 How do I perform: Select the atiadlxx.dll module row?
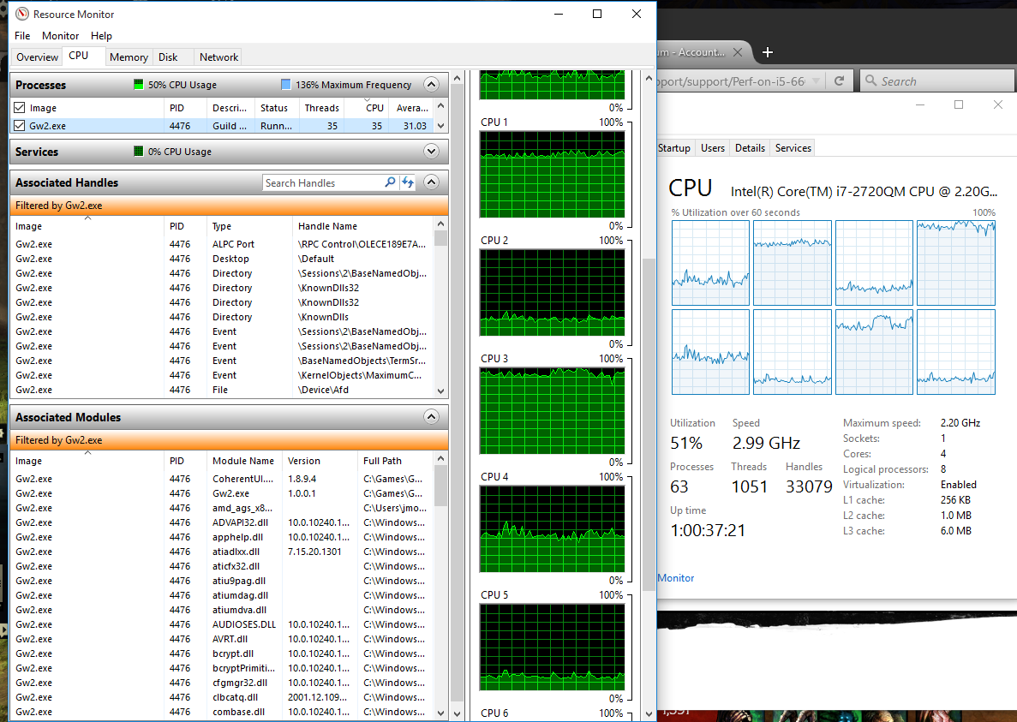pos(223,552)
